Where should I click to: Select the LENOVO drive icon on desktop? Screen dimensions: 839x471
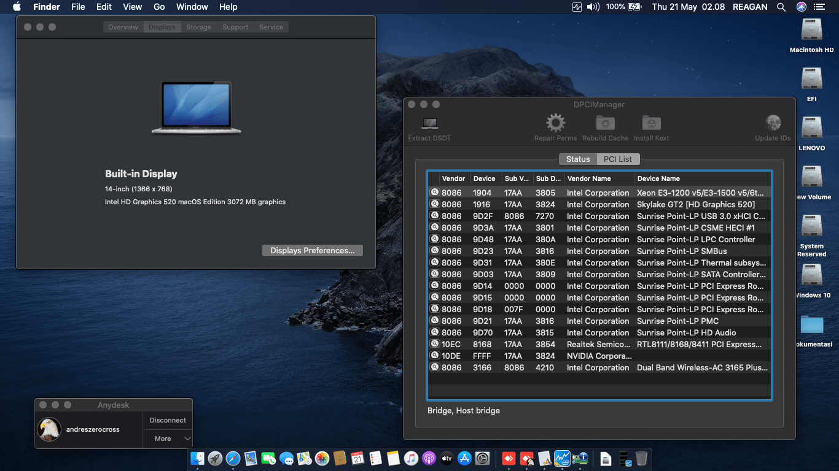click(x=812, y=128)
